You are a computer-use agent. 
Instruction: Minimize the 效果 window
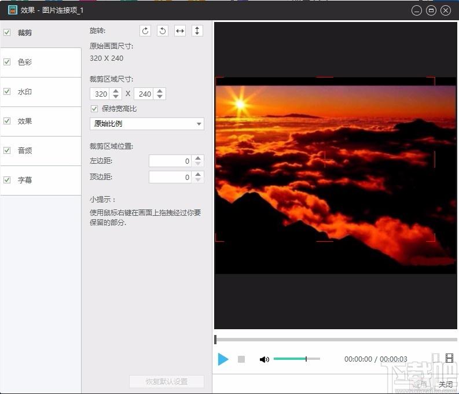coord(416,10)
